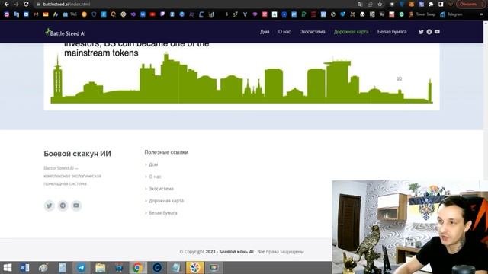
Task: Open the translate page icon in address bar
Action: coord(360,5)
